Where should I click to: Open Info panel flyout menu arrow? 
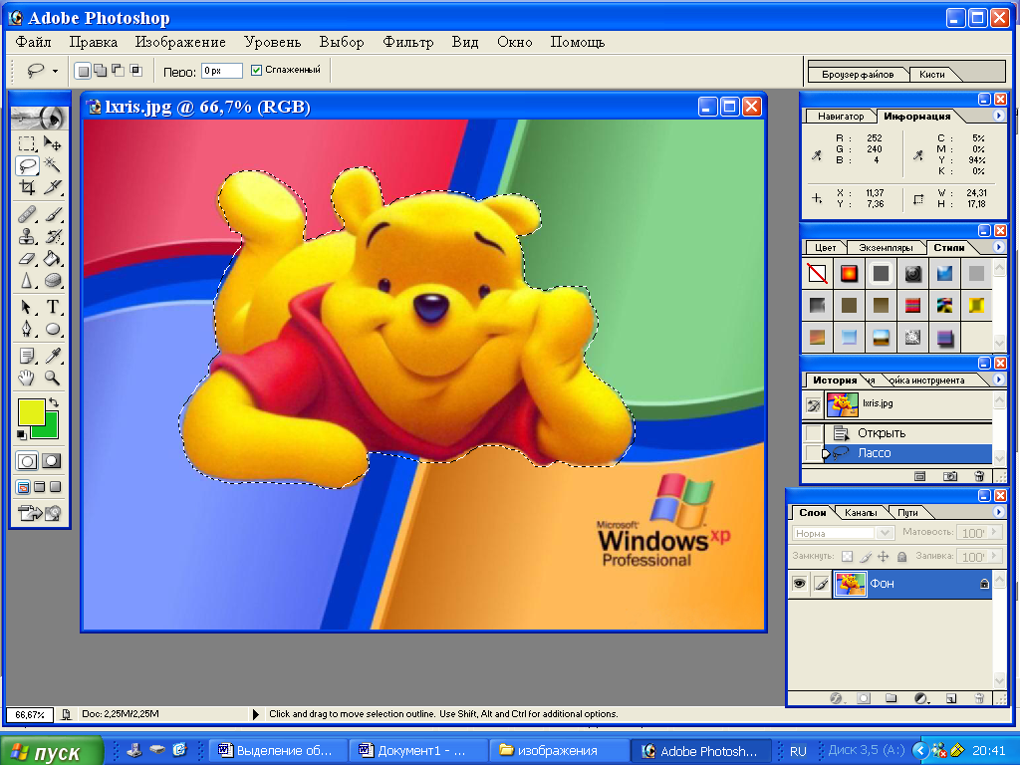998,116
